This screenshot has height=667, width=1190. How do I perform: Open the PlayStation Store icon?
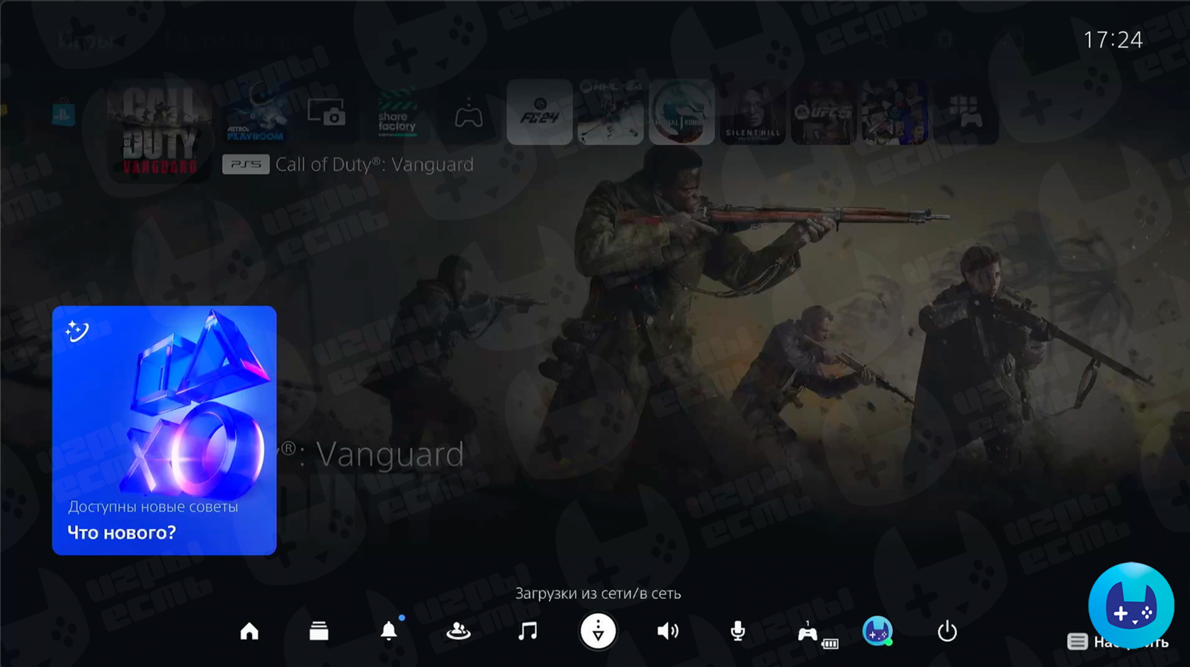[x=64, y=113]
